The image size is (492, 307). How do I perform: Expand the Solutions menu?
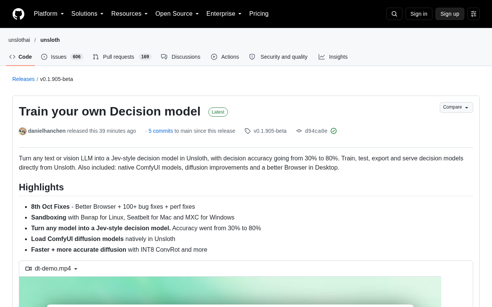[88, 14]
